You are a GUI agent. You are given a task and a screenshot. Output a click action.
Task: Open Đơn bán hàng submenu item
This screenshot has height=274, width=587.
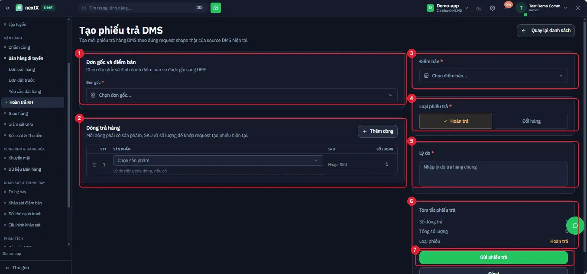coord(22,69)
